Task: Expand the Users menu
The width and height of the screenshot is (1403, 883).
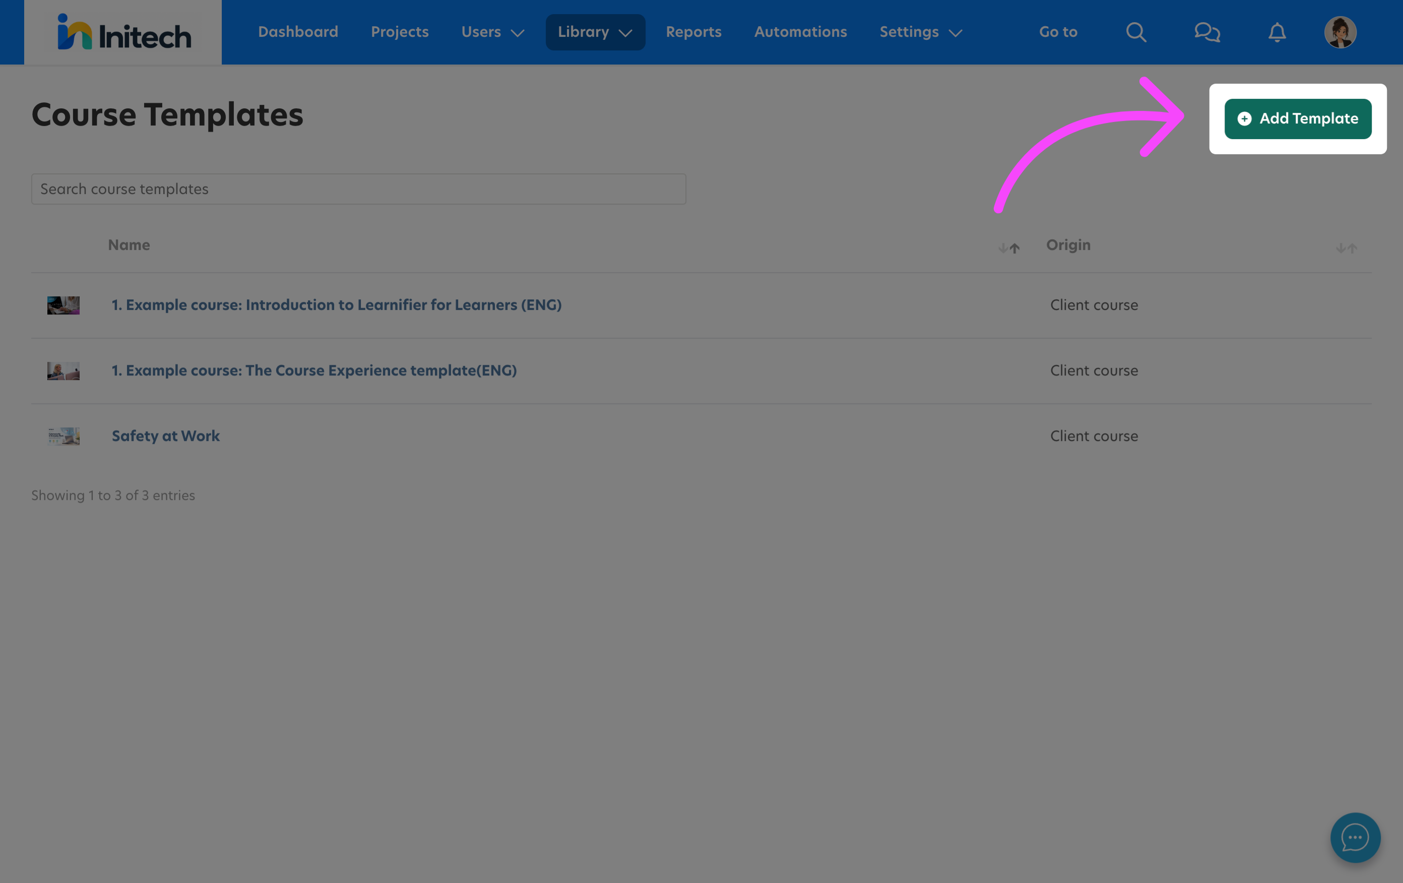Action: [492, 32]
